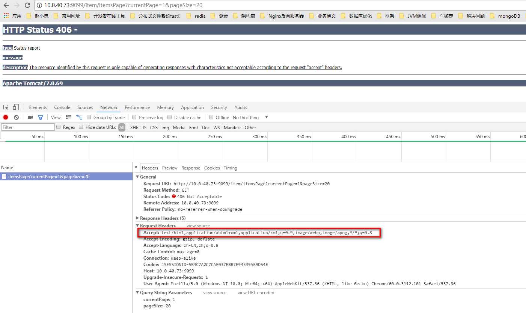
Task: Open the 解决问题 bookmark folder
Action: (472, 16)
